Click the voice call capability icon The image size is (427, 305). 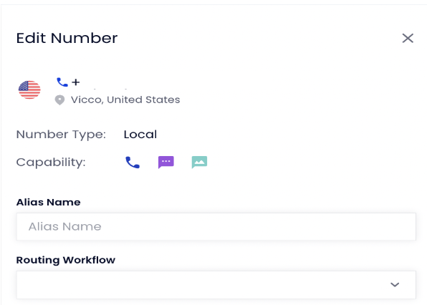coord(133,163)
